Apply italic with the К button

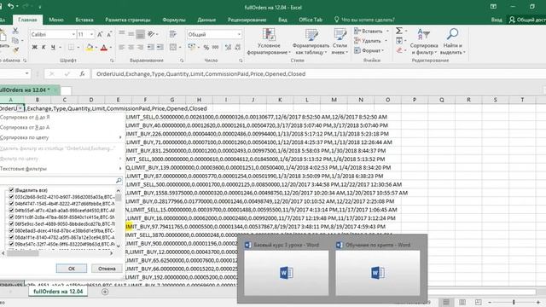click(44, 48)
